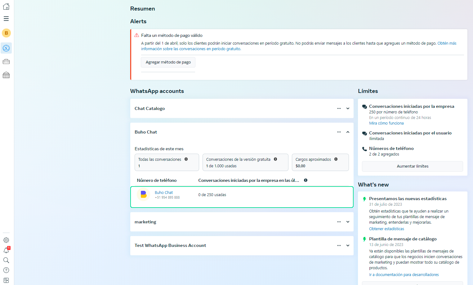Open the Mira cómo funciona link
Viewport: 473px width, 285px height.
(x=386, y=123)
